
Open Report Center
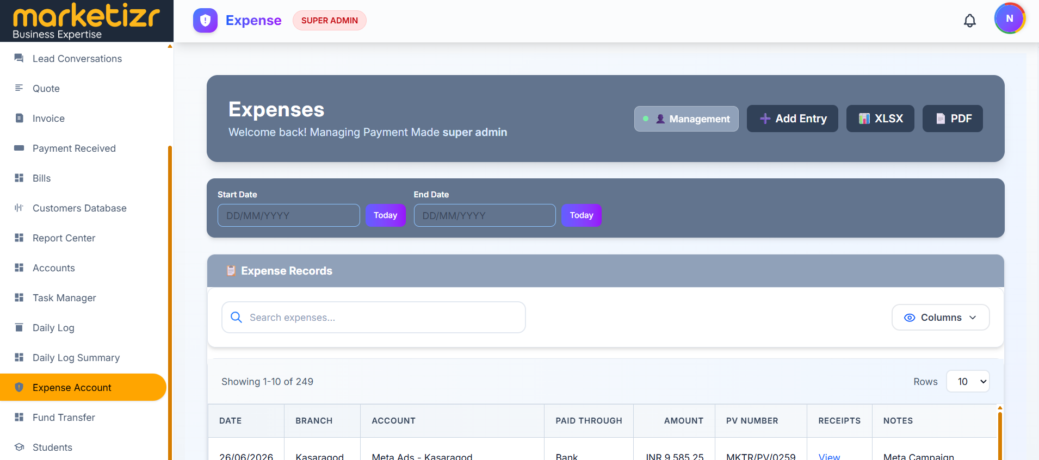click(64, 238)
